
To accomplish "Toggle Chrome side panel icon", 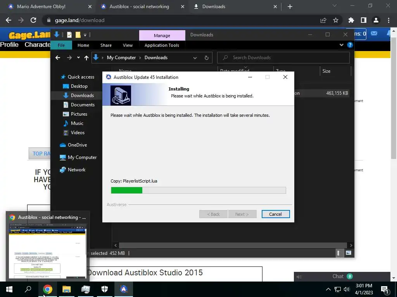I will point(364,20).
